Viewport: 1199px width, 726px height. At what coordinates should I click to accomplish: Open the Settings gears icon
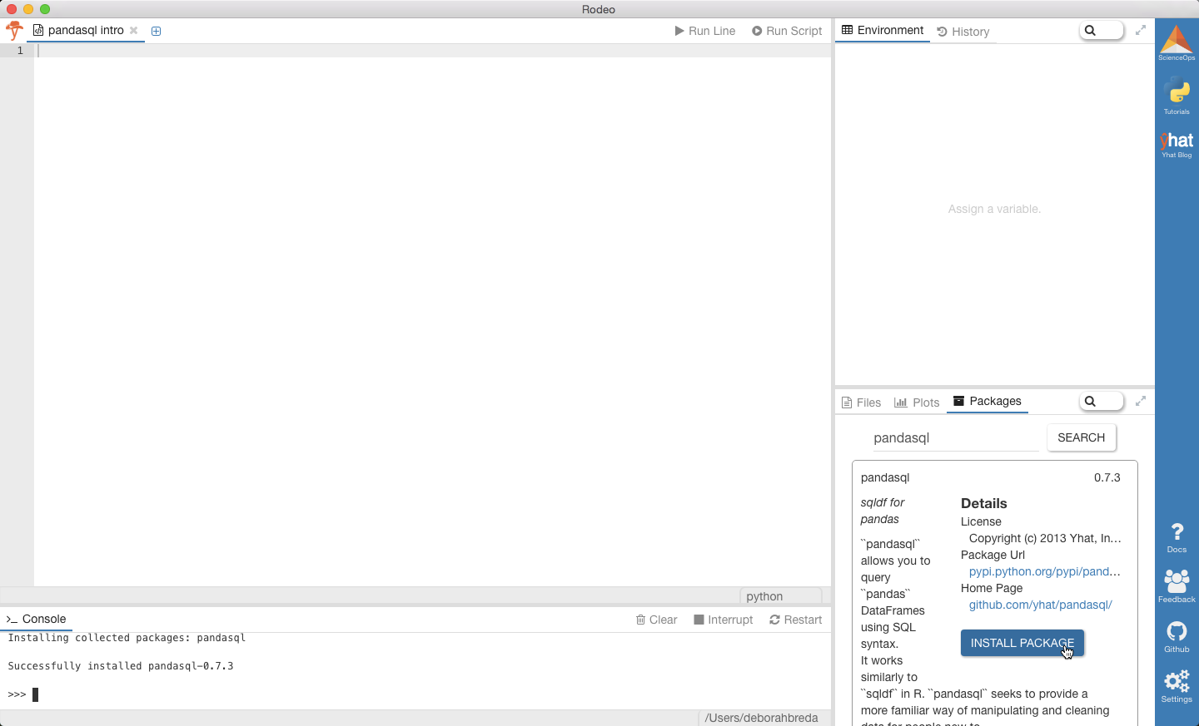tap(1177, 687)
